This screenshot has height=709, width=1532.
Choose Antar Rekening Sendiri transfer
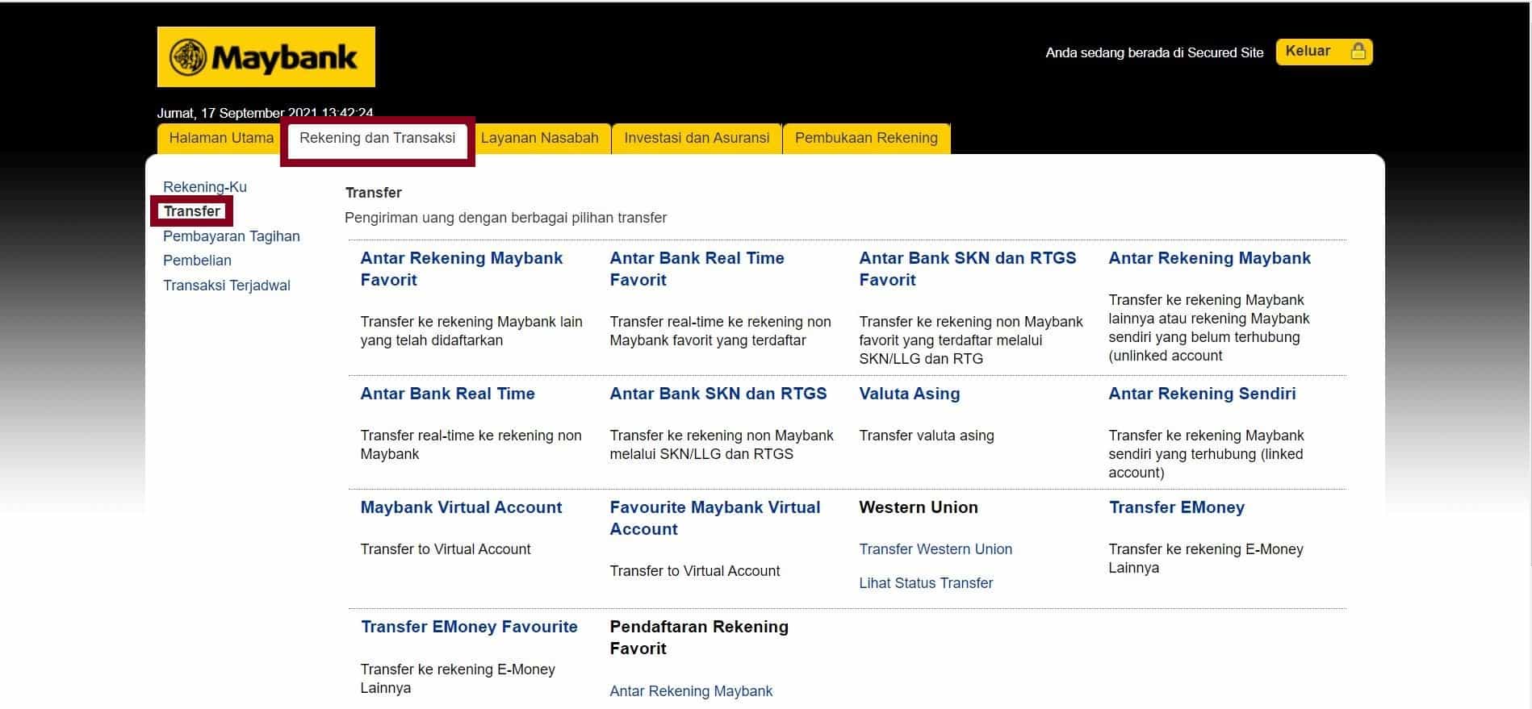pos(1201,394)
